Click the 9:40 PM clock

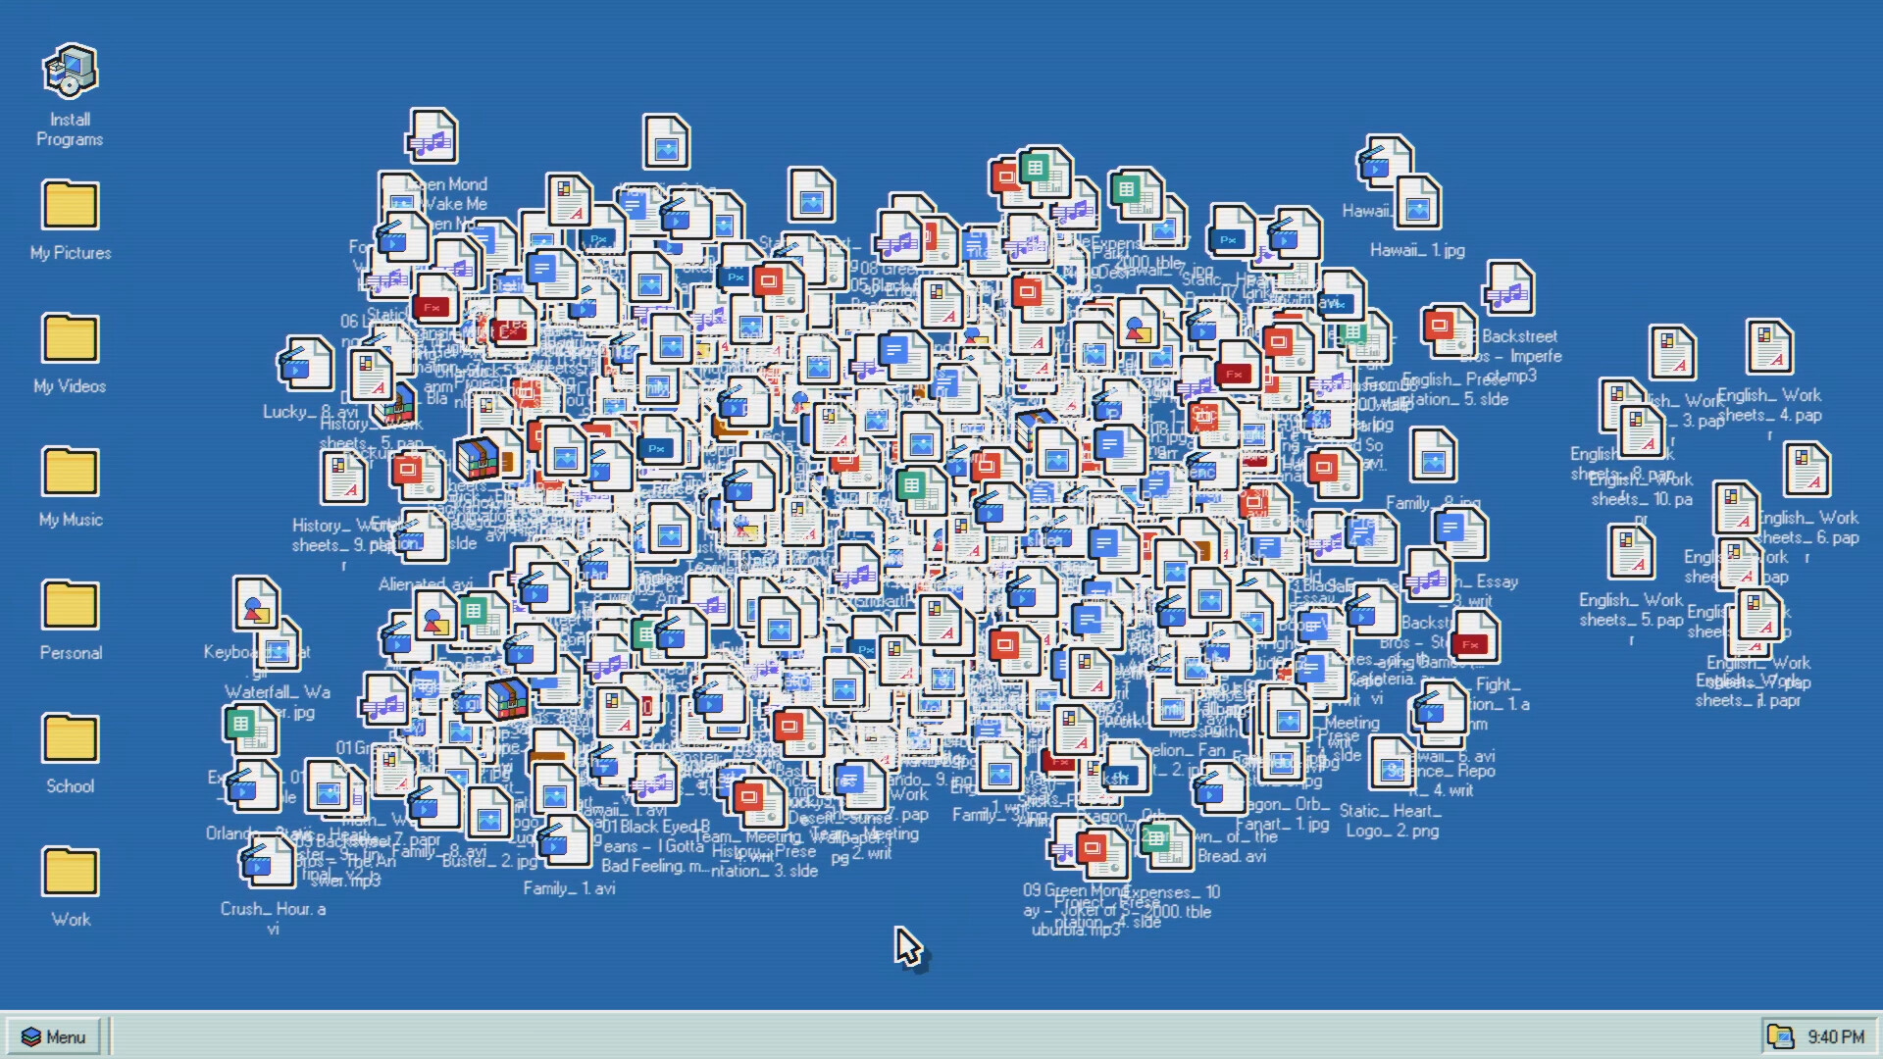1836,1036
